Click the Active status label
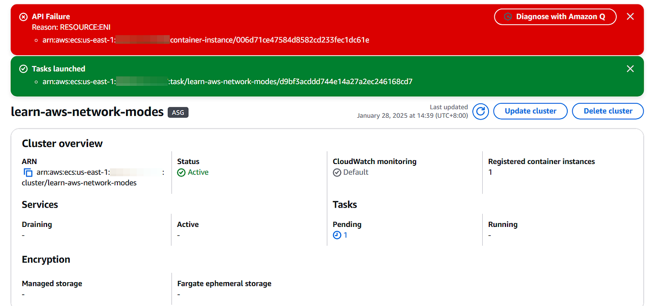 [x=198, y=172]
